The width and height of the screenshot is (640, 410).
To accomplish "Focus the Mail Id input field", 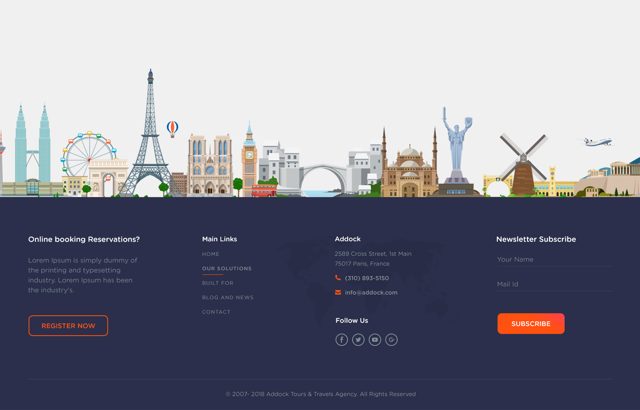I will [554, 284].
